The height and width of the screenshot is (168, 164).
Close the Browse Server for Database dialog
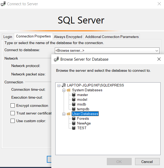point(159,59)
